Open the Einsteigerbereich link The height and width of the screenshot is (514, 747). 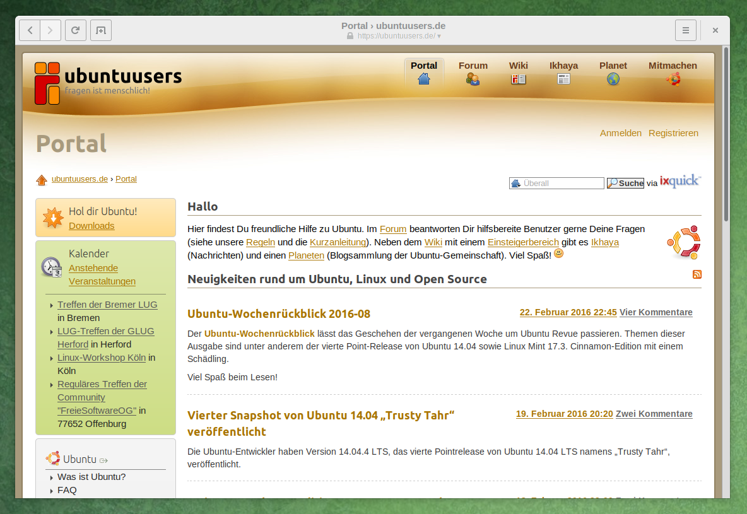(523, 242)
